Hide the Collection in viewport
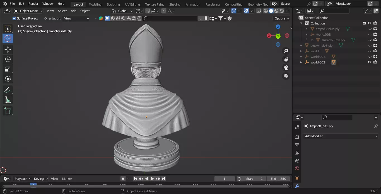This screenshot has height=194, width=381. point(370,23)
